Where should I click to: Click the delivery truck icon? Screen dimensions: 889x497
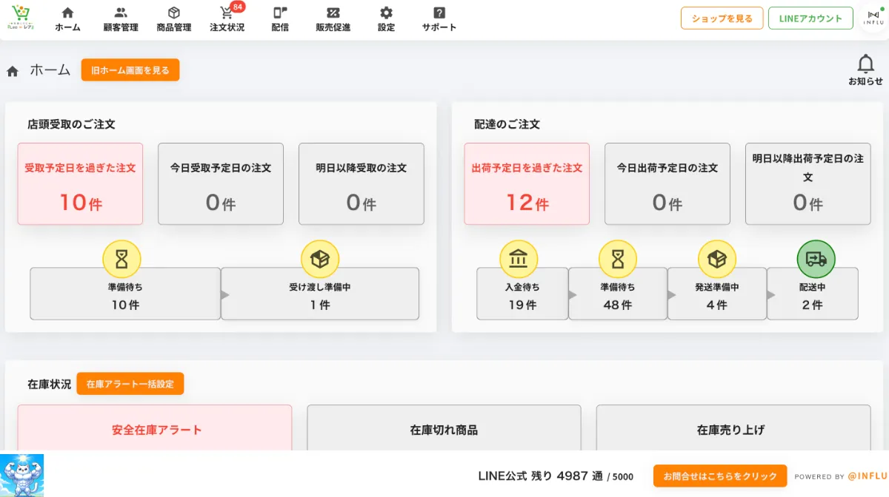click(x=816, y=259)
